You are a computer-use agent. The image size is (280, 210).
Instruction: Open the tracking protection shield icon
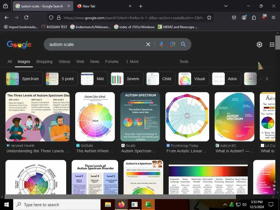point(51,17)
